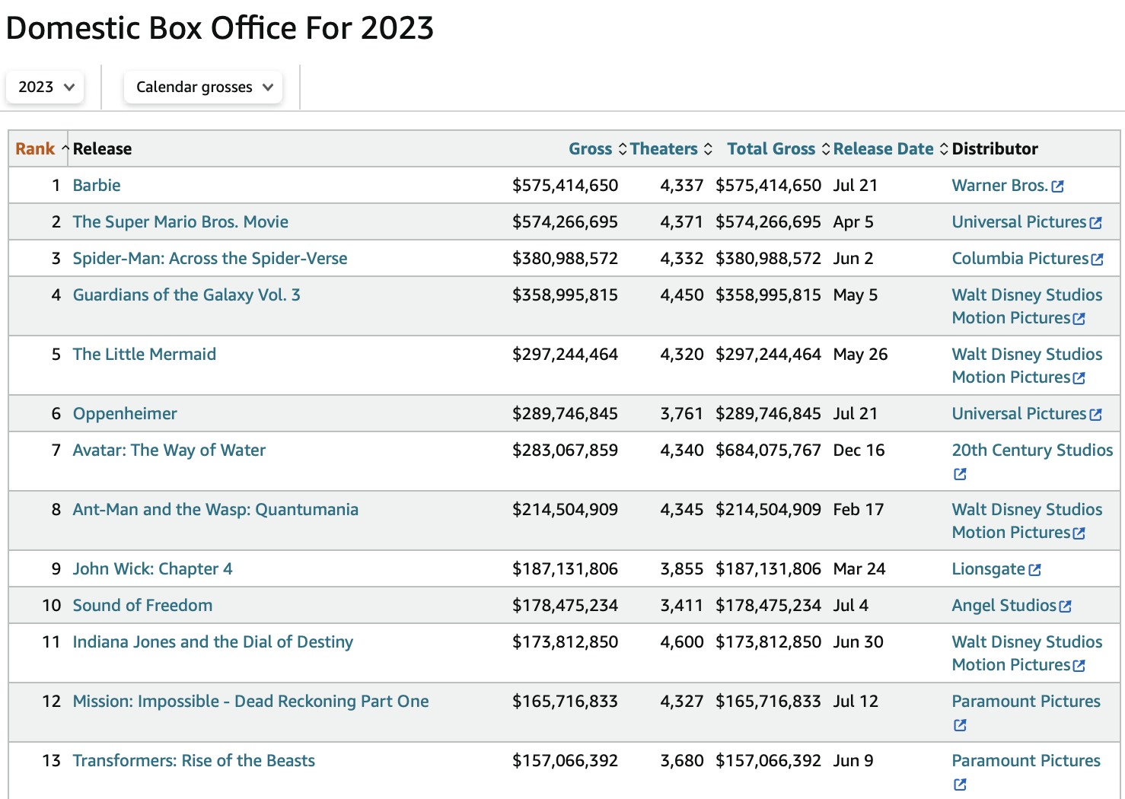Click the Release Date sort arrows icon
1125x799 pixels.
point(944,148)
